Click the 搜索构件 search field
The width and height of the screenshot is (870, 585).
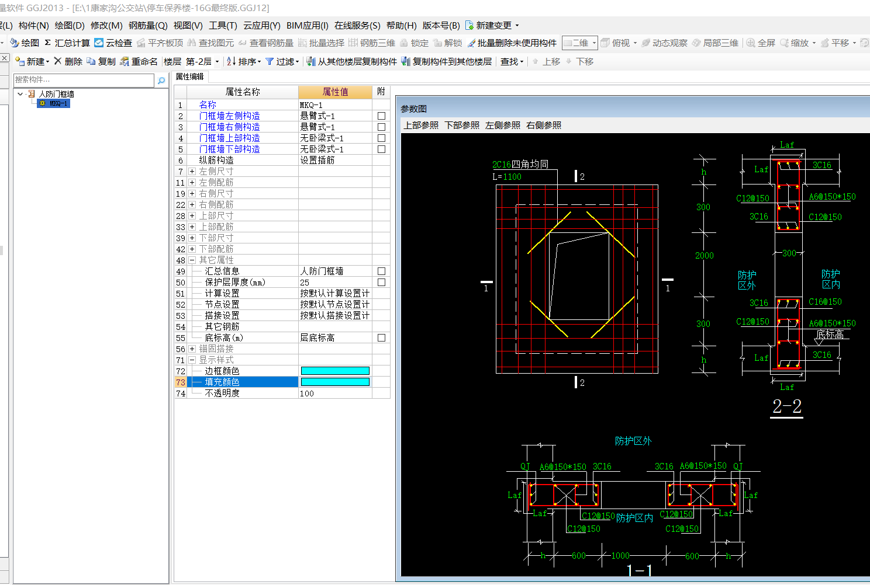pos(84,80)
